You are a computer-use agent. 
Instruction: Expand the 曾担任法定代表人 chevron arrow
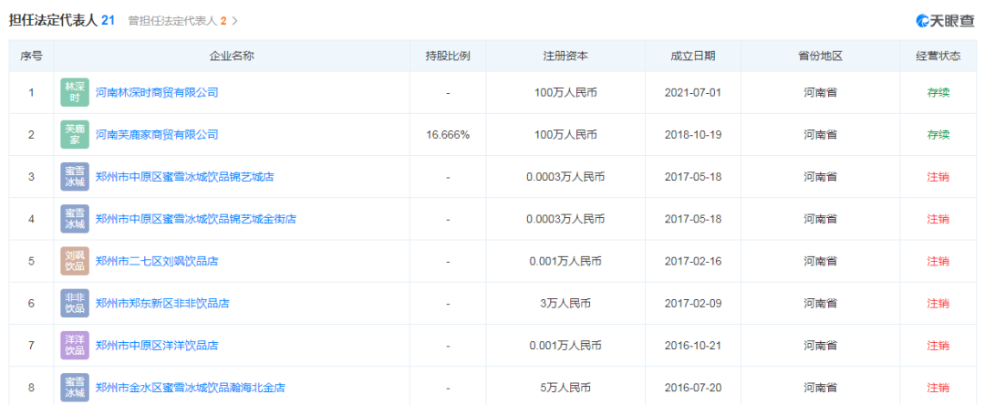tap(235, 20)
